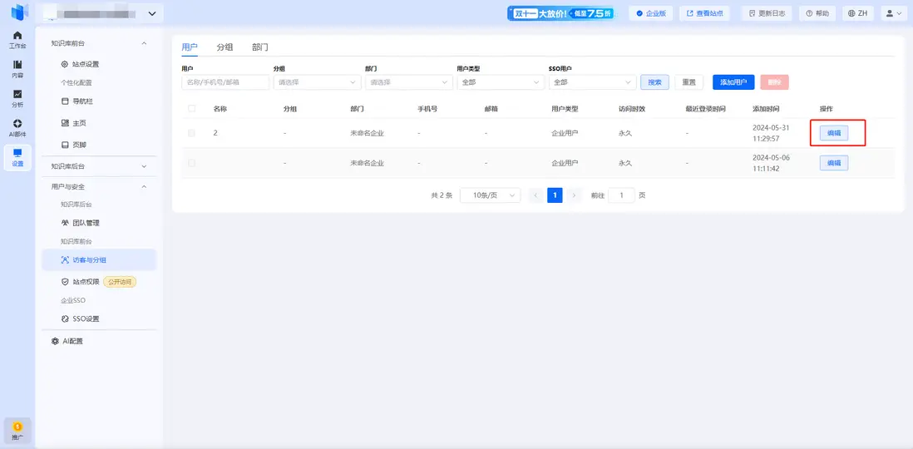The height and width of the screenshot is (449, 913).
Task: Open the 分组 filter dropdown
Action: coord(318,82)
